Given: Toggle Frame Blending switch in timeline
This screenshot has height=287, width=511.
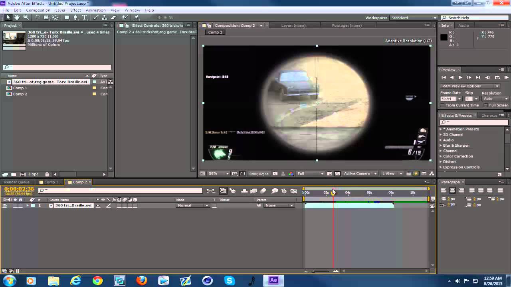Looking at the screenshot, I should [x=254, y=191].
